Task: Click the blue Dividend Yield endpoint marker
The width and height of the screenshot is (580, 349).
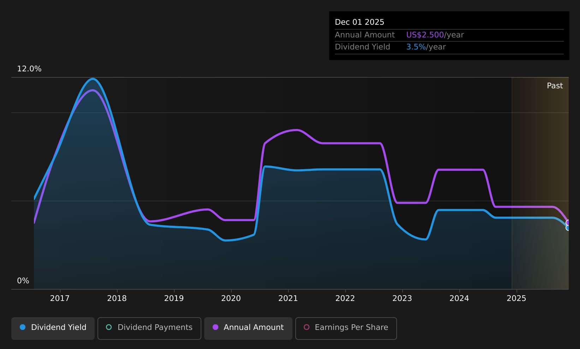Action: 568,228
